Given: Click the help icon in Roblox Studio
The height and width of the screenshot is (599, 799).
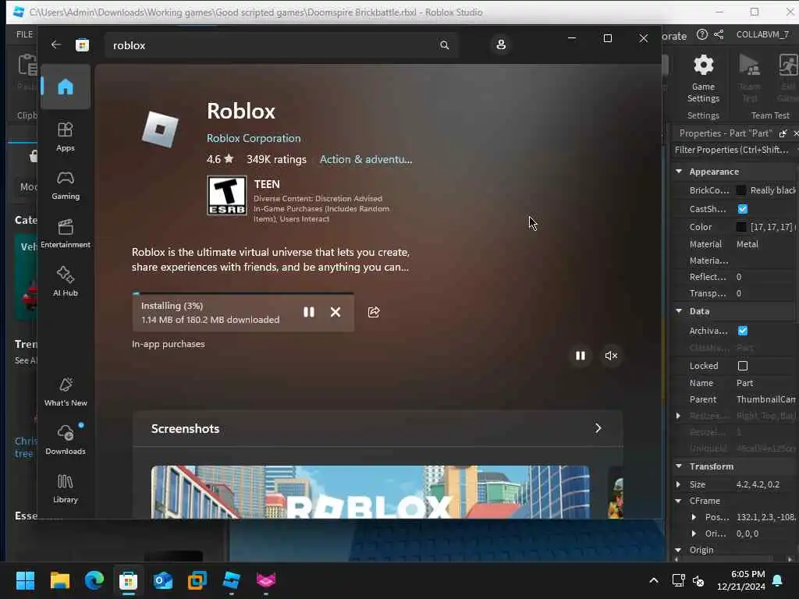Looking at the screenshot, I should [x=701, y=34].
